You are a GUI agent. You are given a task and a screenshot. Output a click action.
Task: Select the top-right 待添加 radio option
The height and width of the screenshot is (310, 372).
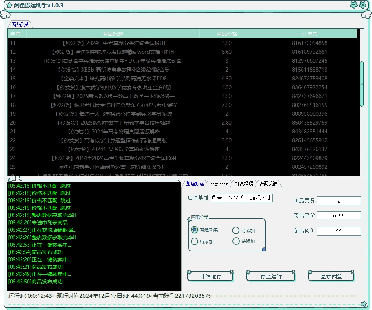(x=236, y=230)
